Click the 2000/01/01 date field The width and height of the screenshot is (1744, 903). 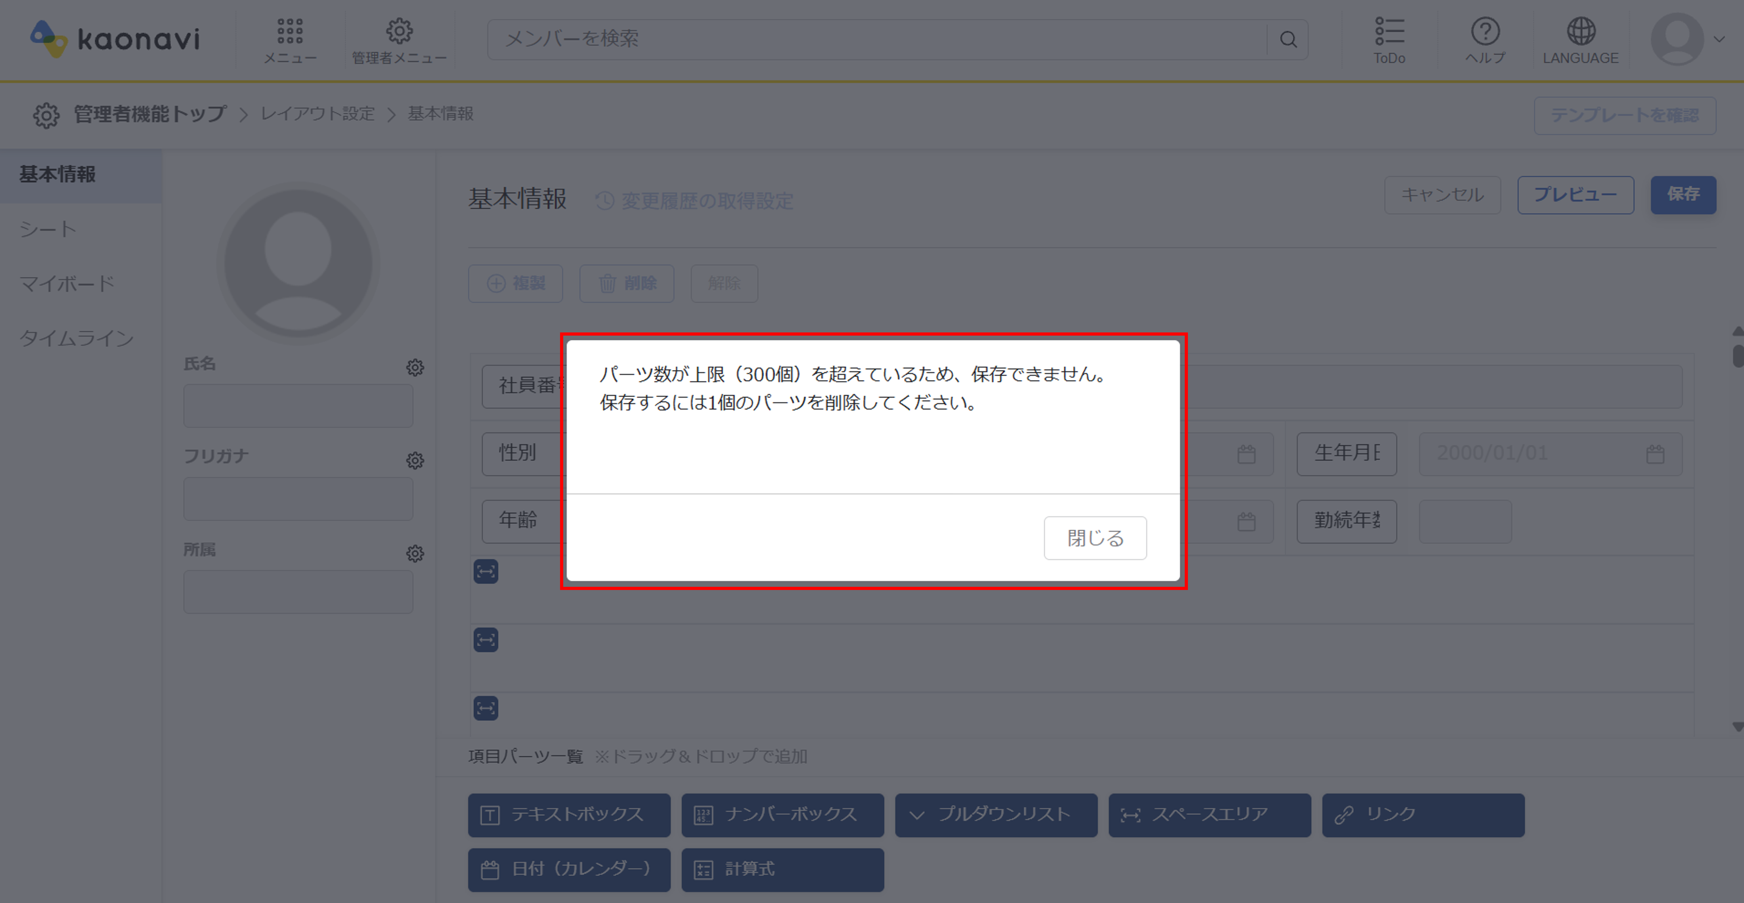tap(1550, 454)
